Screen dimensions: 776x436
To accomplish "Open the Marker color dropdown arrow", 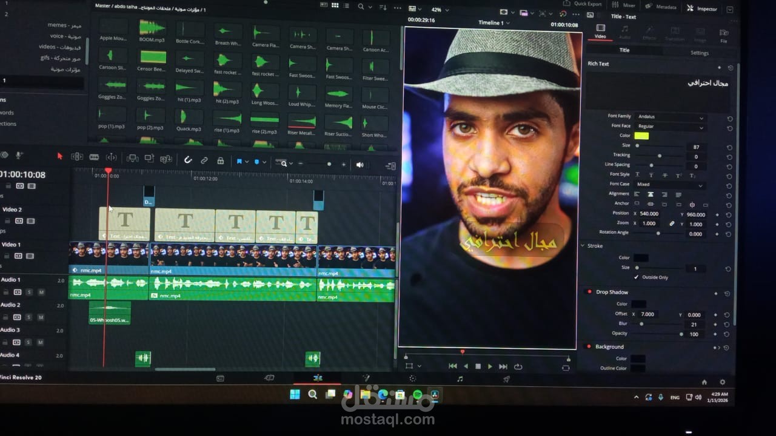I will tap(264, 163).
